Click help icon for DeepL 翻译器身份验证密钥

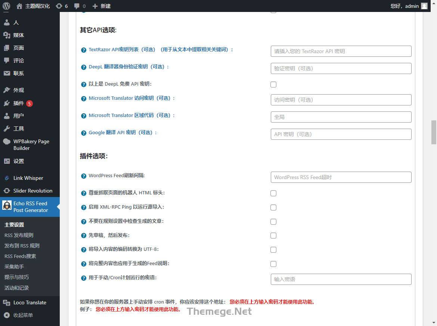[83, 67]
